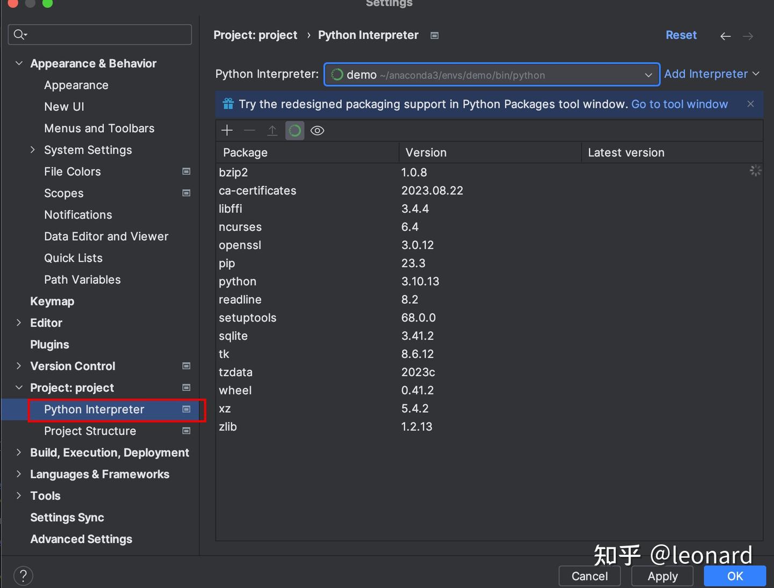
Task: Open the Python Interpreter dropdown
Action: tap(648, 75)
